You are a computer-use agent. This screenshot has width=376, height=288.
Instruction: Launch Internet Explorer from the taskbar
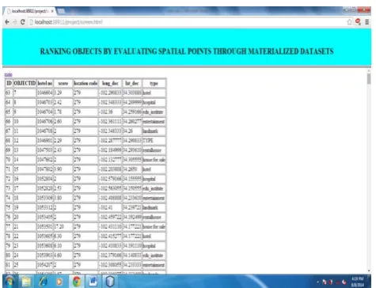43,282
